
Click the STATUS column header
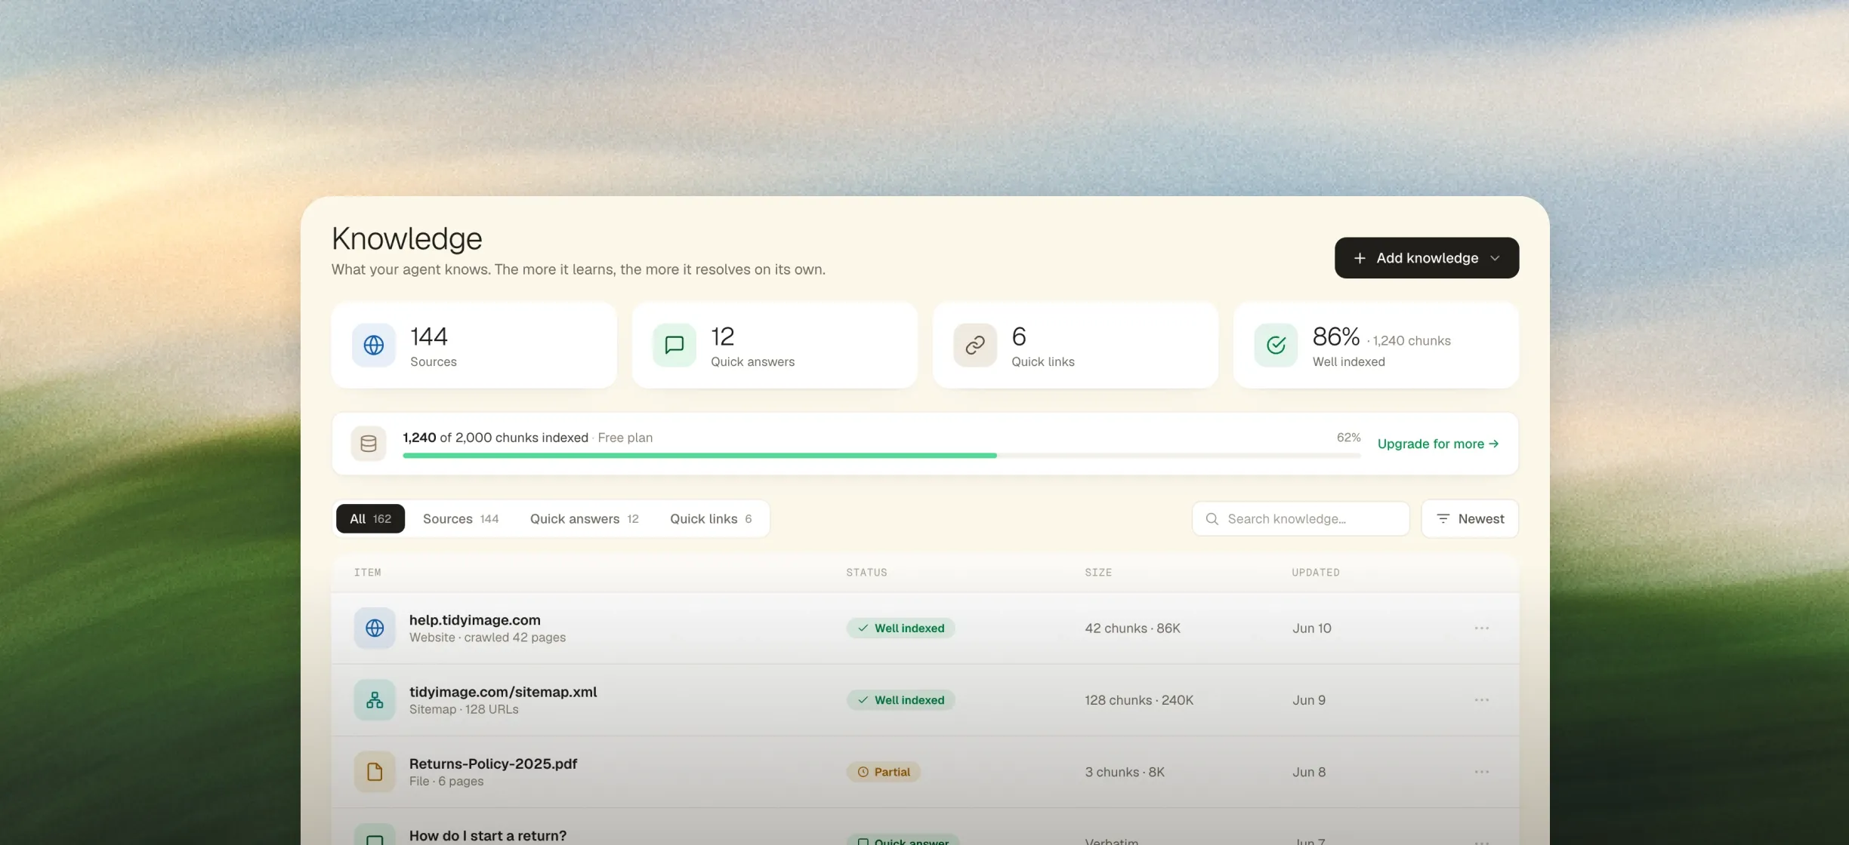[x=866, y=573]
